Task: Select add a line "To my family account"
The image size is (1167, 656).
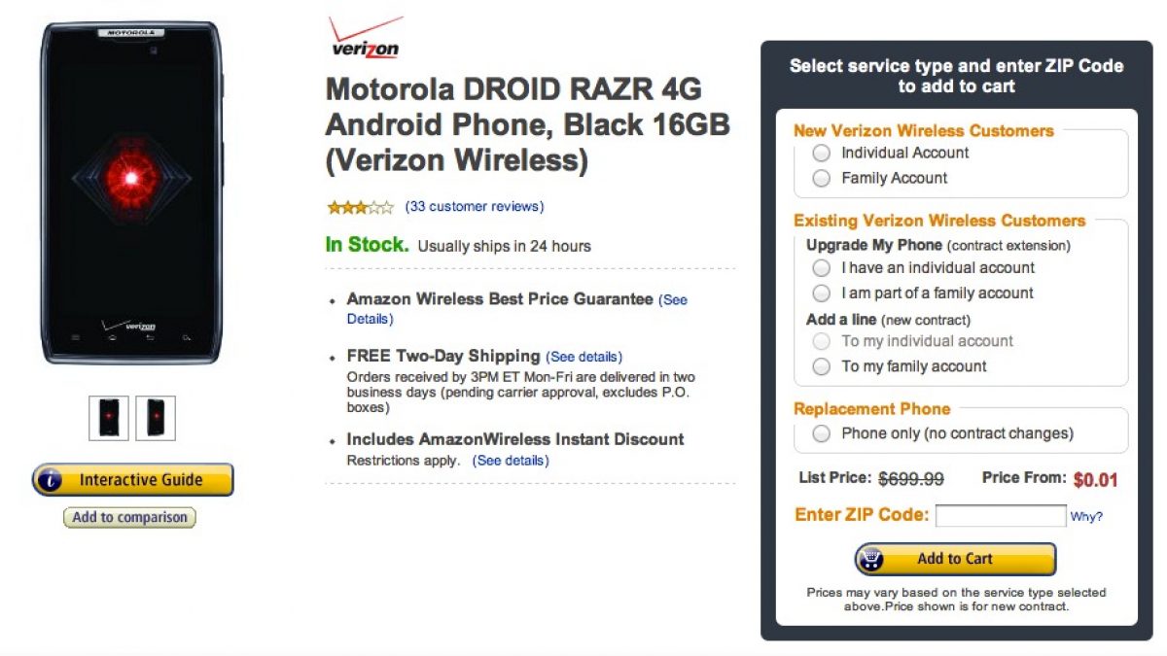Action: pyautogui.click(x=822, y=366)
